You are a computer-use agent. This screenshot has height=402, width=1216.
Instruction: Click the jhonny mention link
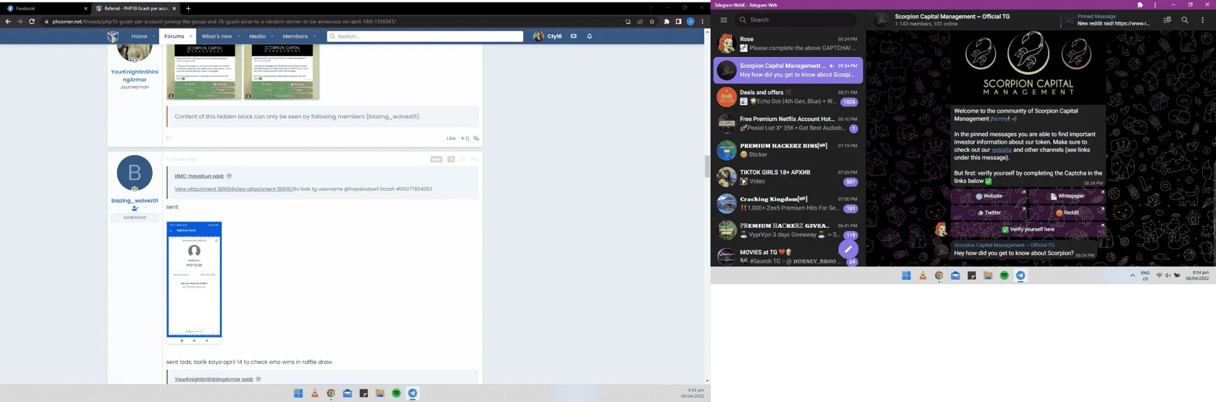1000,119
